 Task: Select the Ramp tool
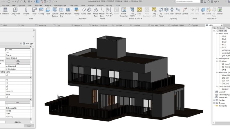coord(84,11)
